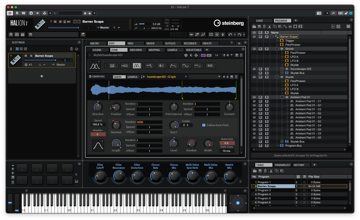
Task: Switch to the MIXER tab
Action: tap(154, 43)
